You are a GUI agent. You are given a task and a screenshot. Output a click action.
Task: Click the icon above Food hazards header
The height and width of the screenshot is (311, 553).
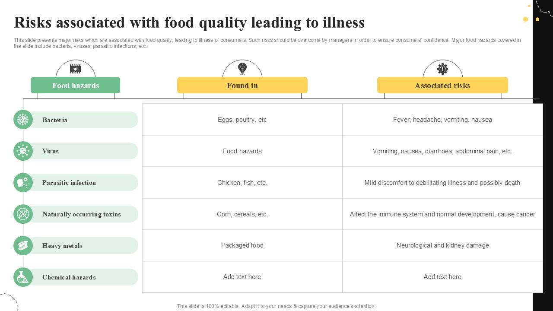tap(75, 69)
